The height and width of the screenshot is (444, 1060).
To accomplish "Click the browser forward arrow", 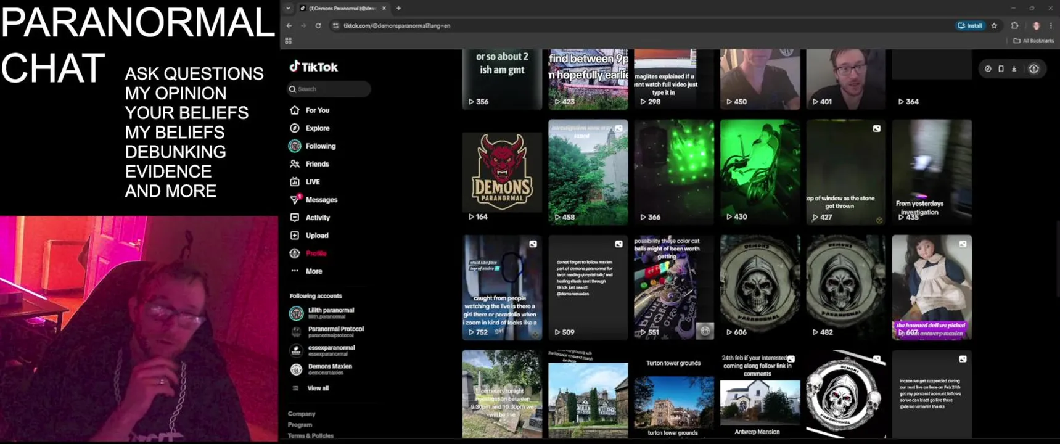I will [x=303, y=25].
